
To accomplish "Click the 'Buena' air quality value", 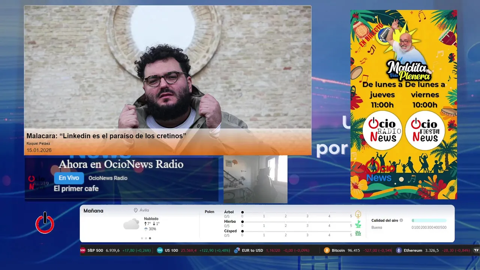I will [x=377, y=227].
